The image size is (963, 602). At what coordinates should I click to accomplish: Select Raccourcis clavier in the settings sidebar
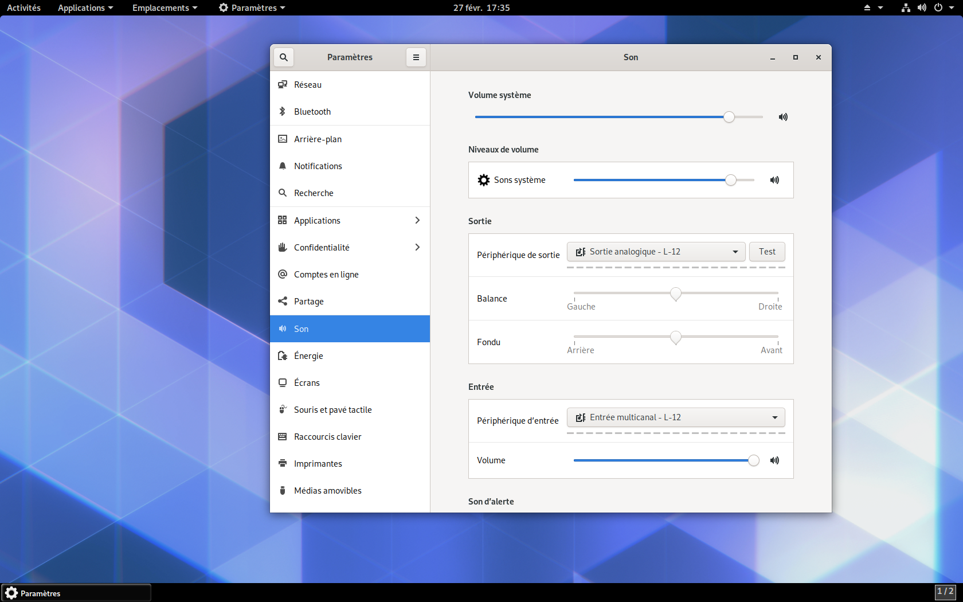coord(350,437)
